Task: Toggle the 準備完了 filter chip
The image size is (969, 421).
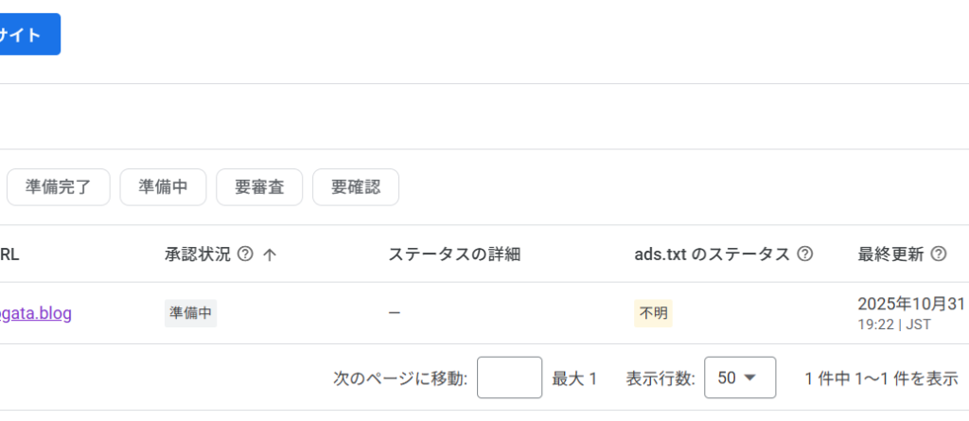Action: [59, 187]
